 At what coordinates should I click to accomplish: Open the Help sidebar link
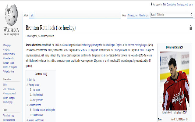(x=5, y=85)
